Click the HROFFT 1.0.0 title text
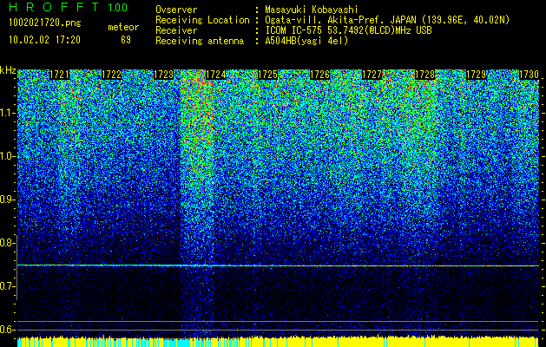This screenshot has width=546, height=347. tap(69, 7)
